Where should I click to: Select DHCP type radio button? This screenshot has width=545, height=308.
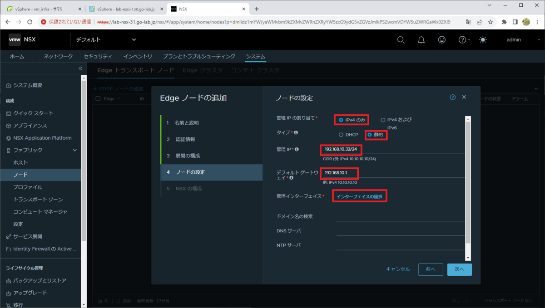[x=341, y=135]
